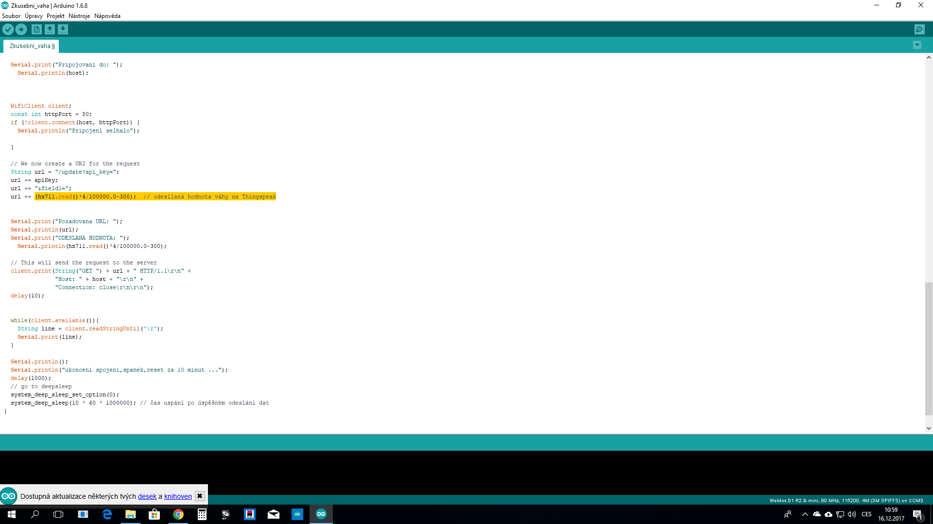Open the Projekt menu
933x524 pixels.
(x=55, y=16)
